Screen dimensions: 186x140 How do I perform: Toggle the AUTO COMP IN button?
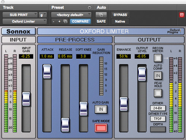pyautogui.click(x=158, y=75)
